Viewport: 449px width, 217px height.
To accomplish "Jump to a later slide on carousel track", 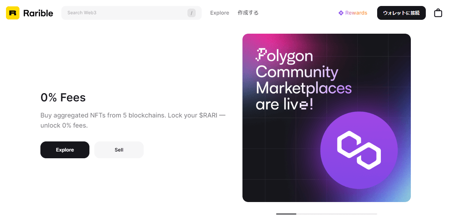I will coord(337,214).
